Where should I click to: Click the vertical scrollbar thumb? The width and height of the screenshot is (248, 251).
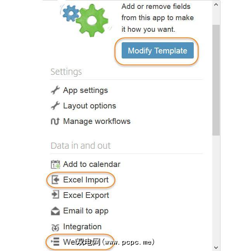(x=216, y=79)
